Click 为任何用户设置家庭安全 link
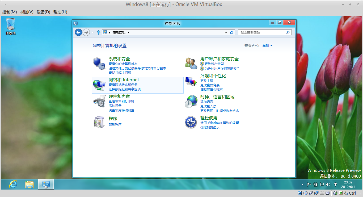The height and width of the screenshot is (197, 363). click(x=222, y=69)
